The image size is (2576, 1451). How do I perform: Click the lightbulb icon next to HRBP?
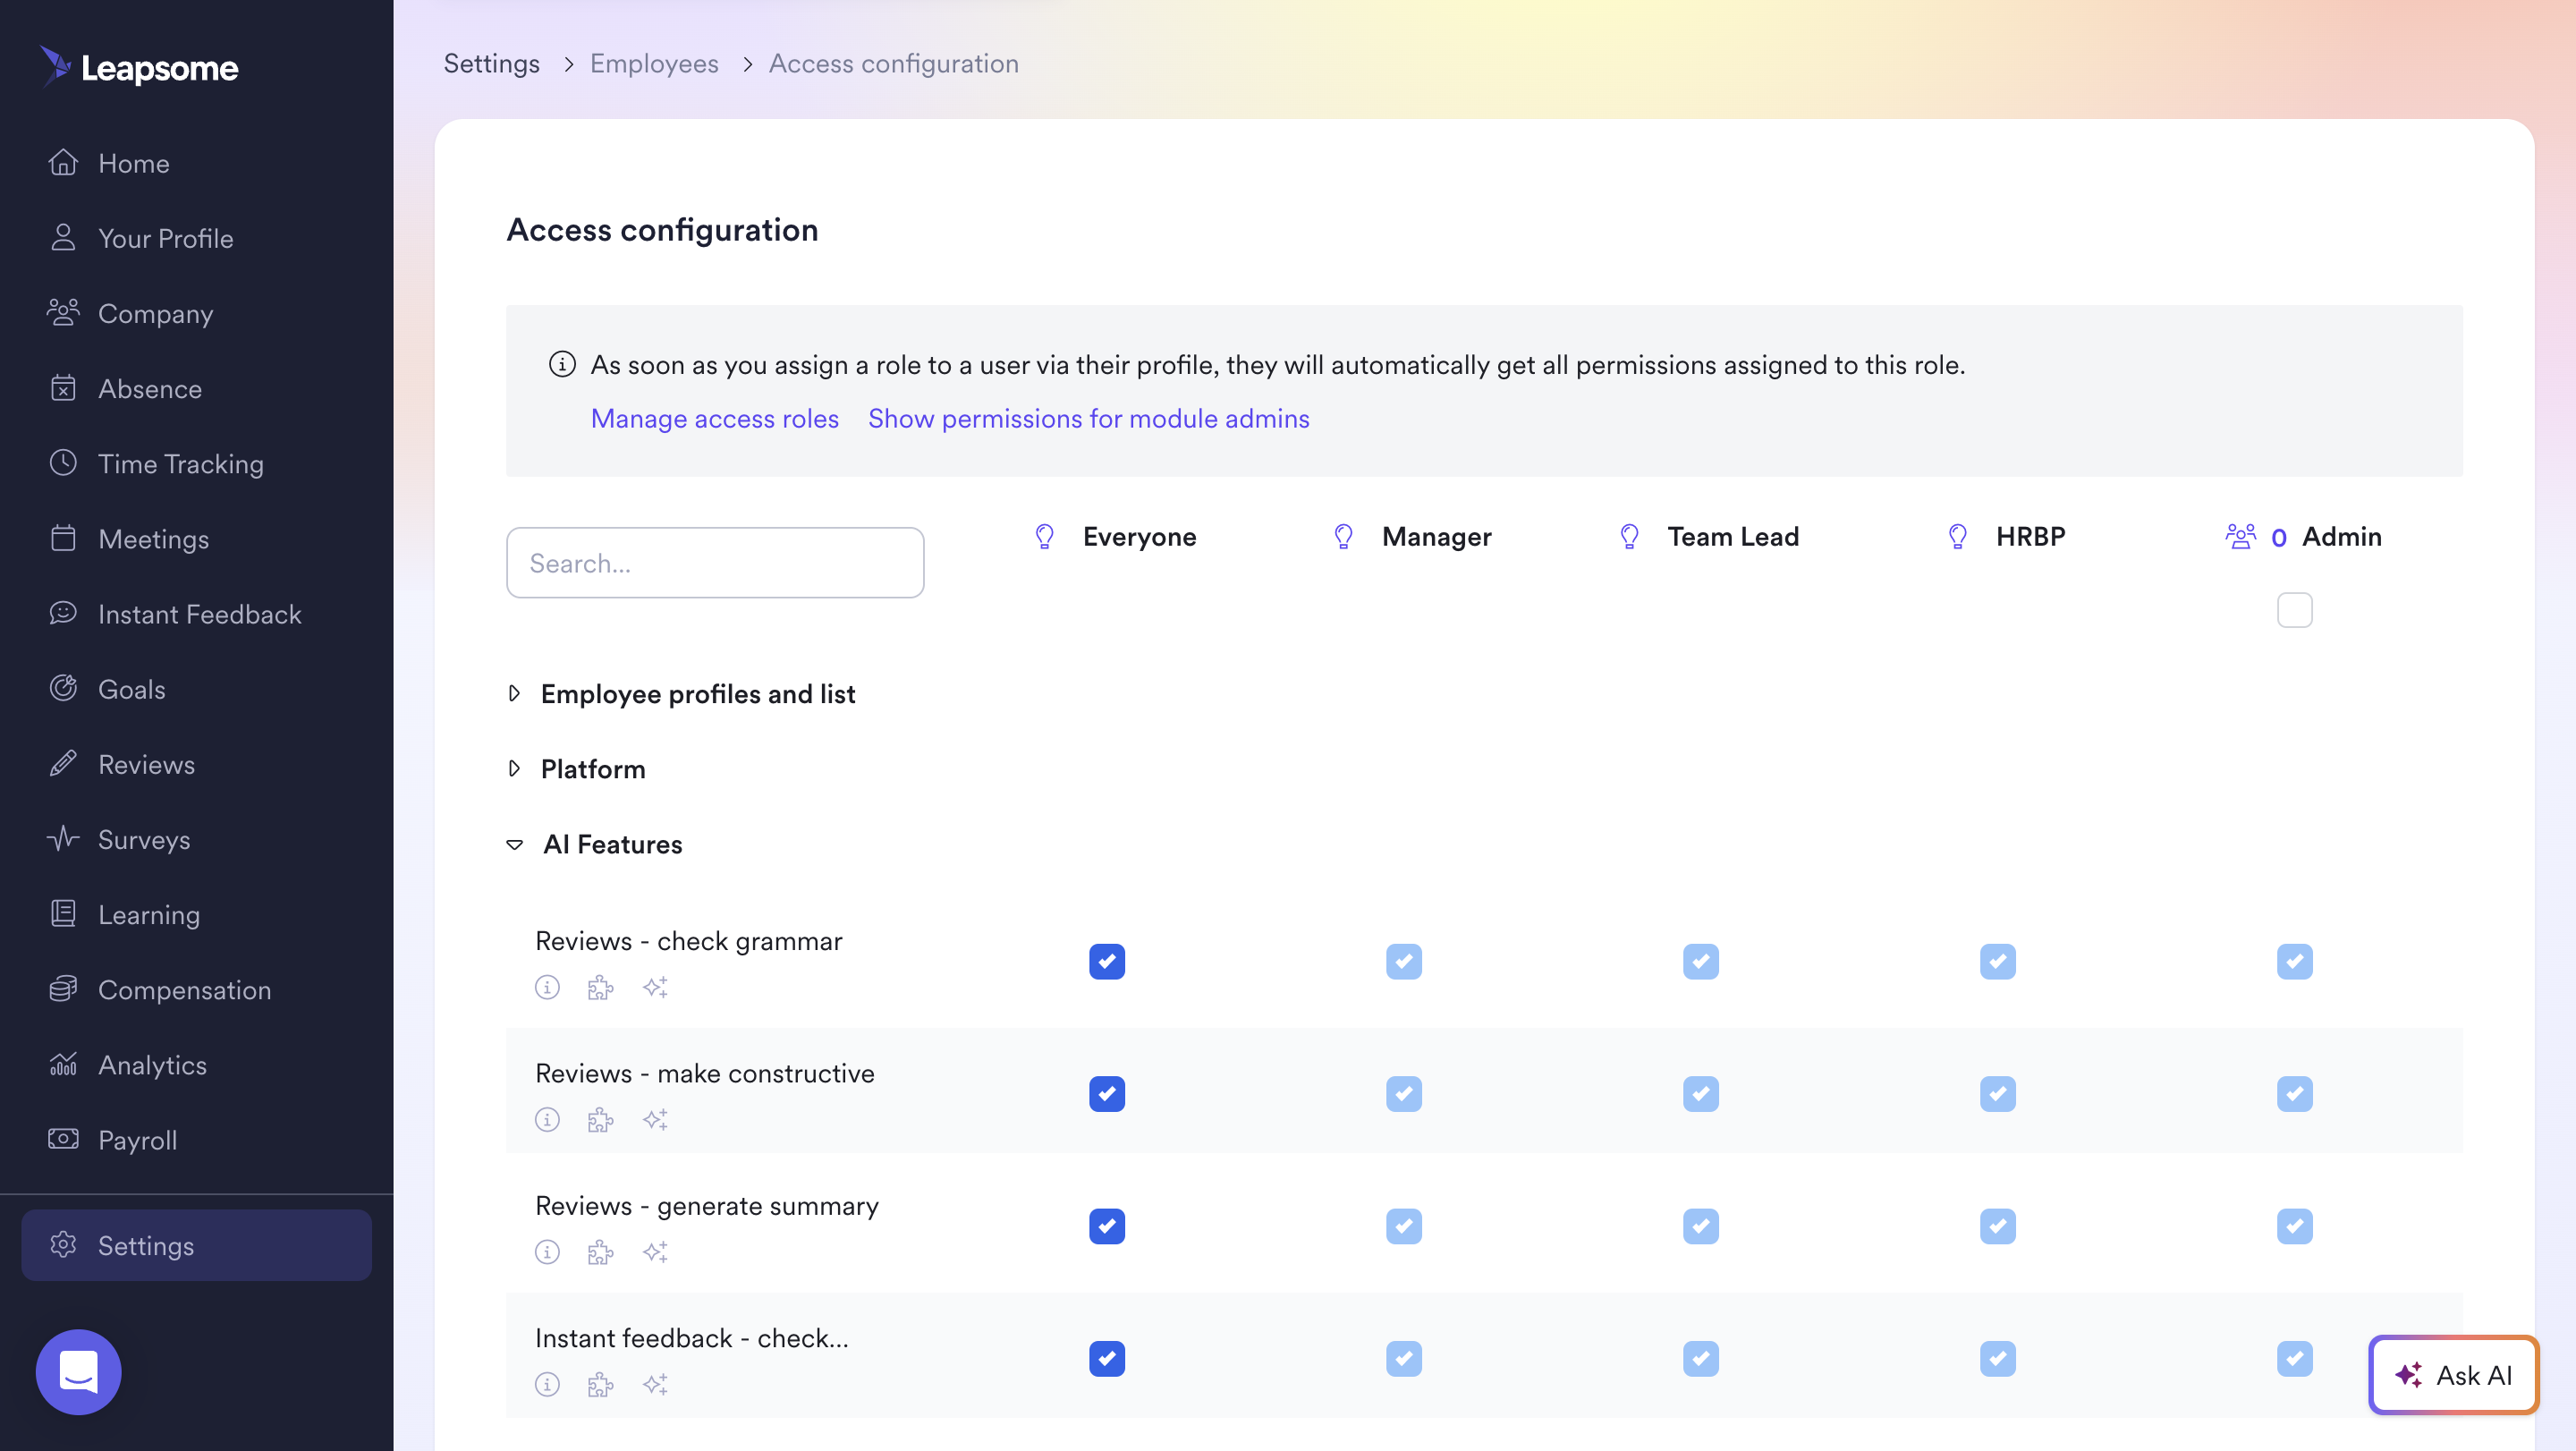[1957, 537]
